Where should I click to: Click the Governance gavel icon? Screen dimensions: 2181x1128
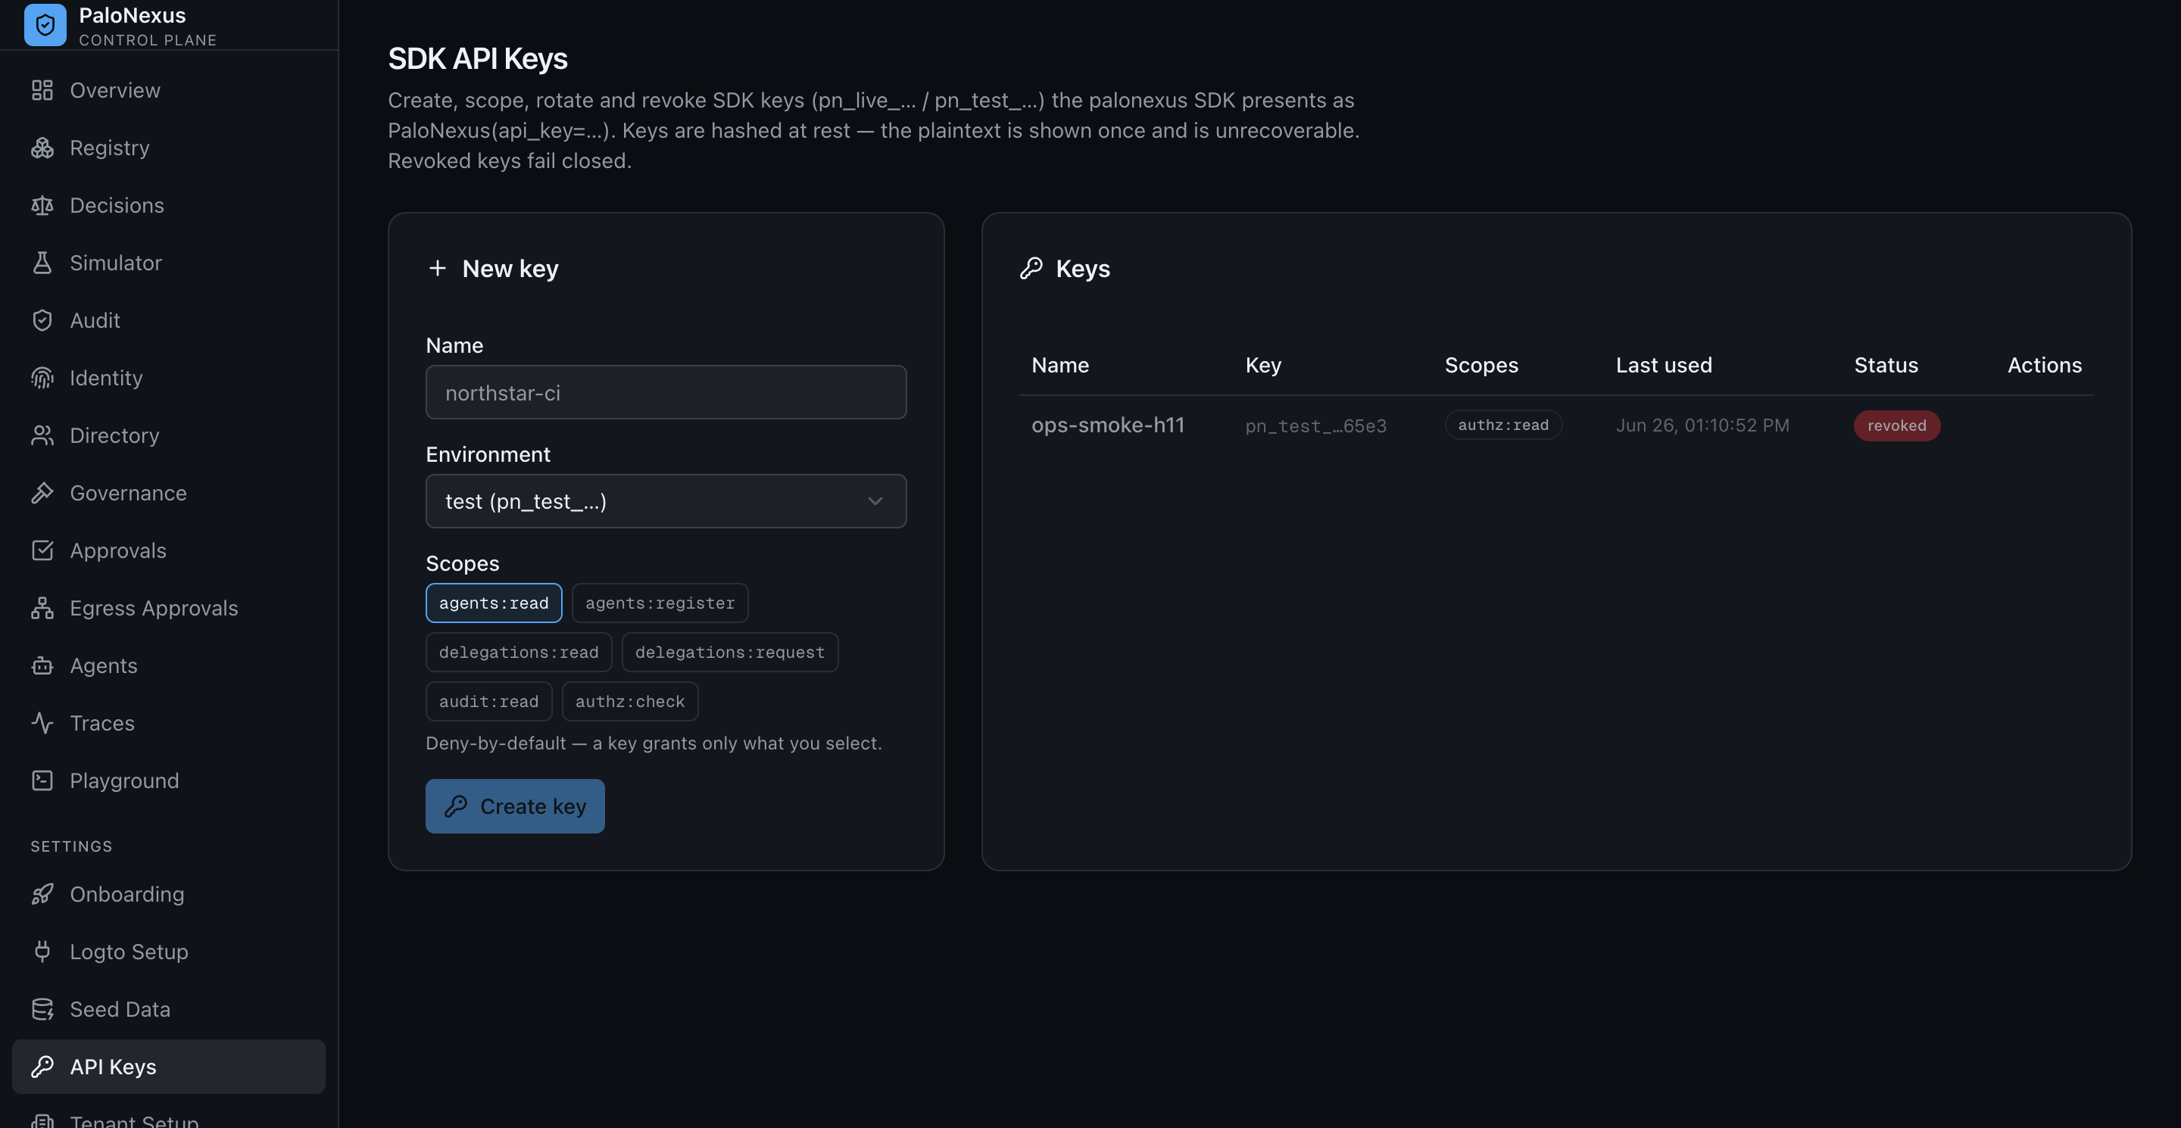tap(42, 493)
